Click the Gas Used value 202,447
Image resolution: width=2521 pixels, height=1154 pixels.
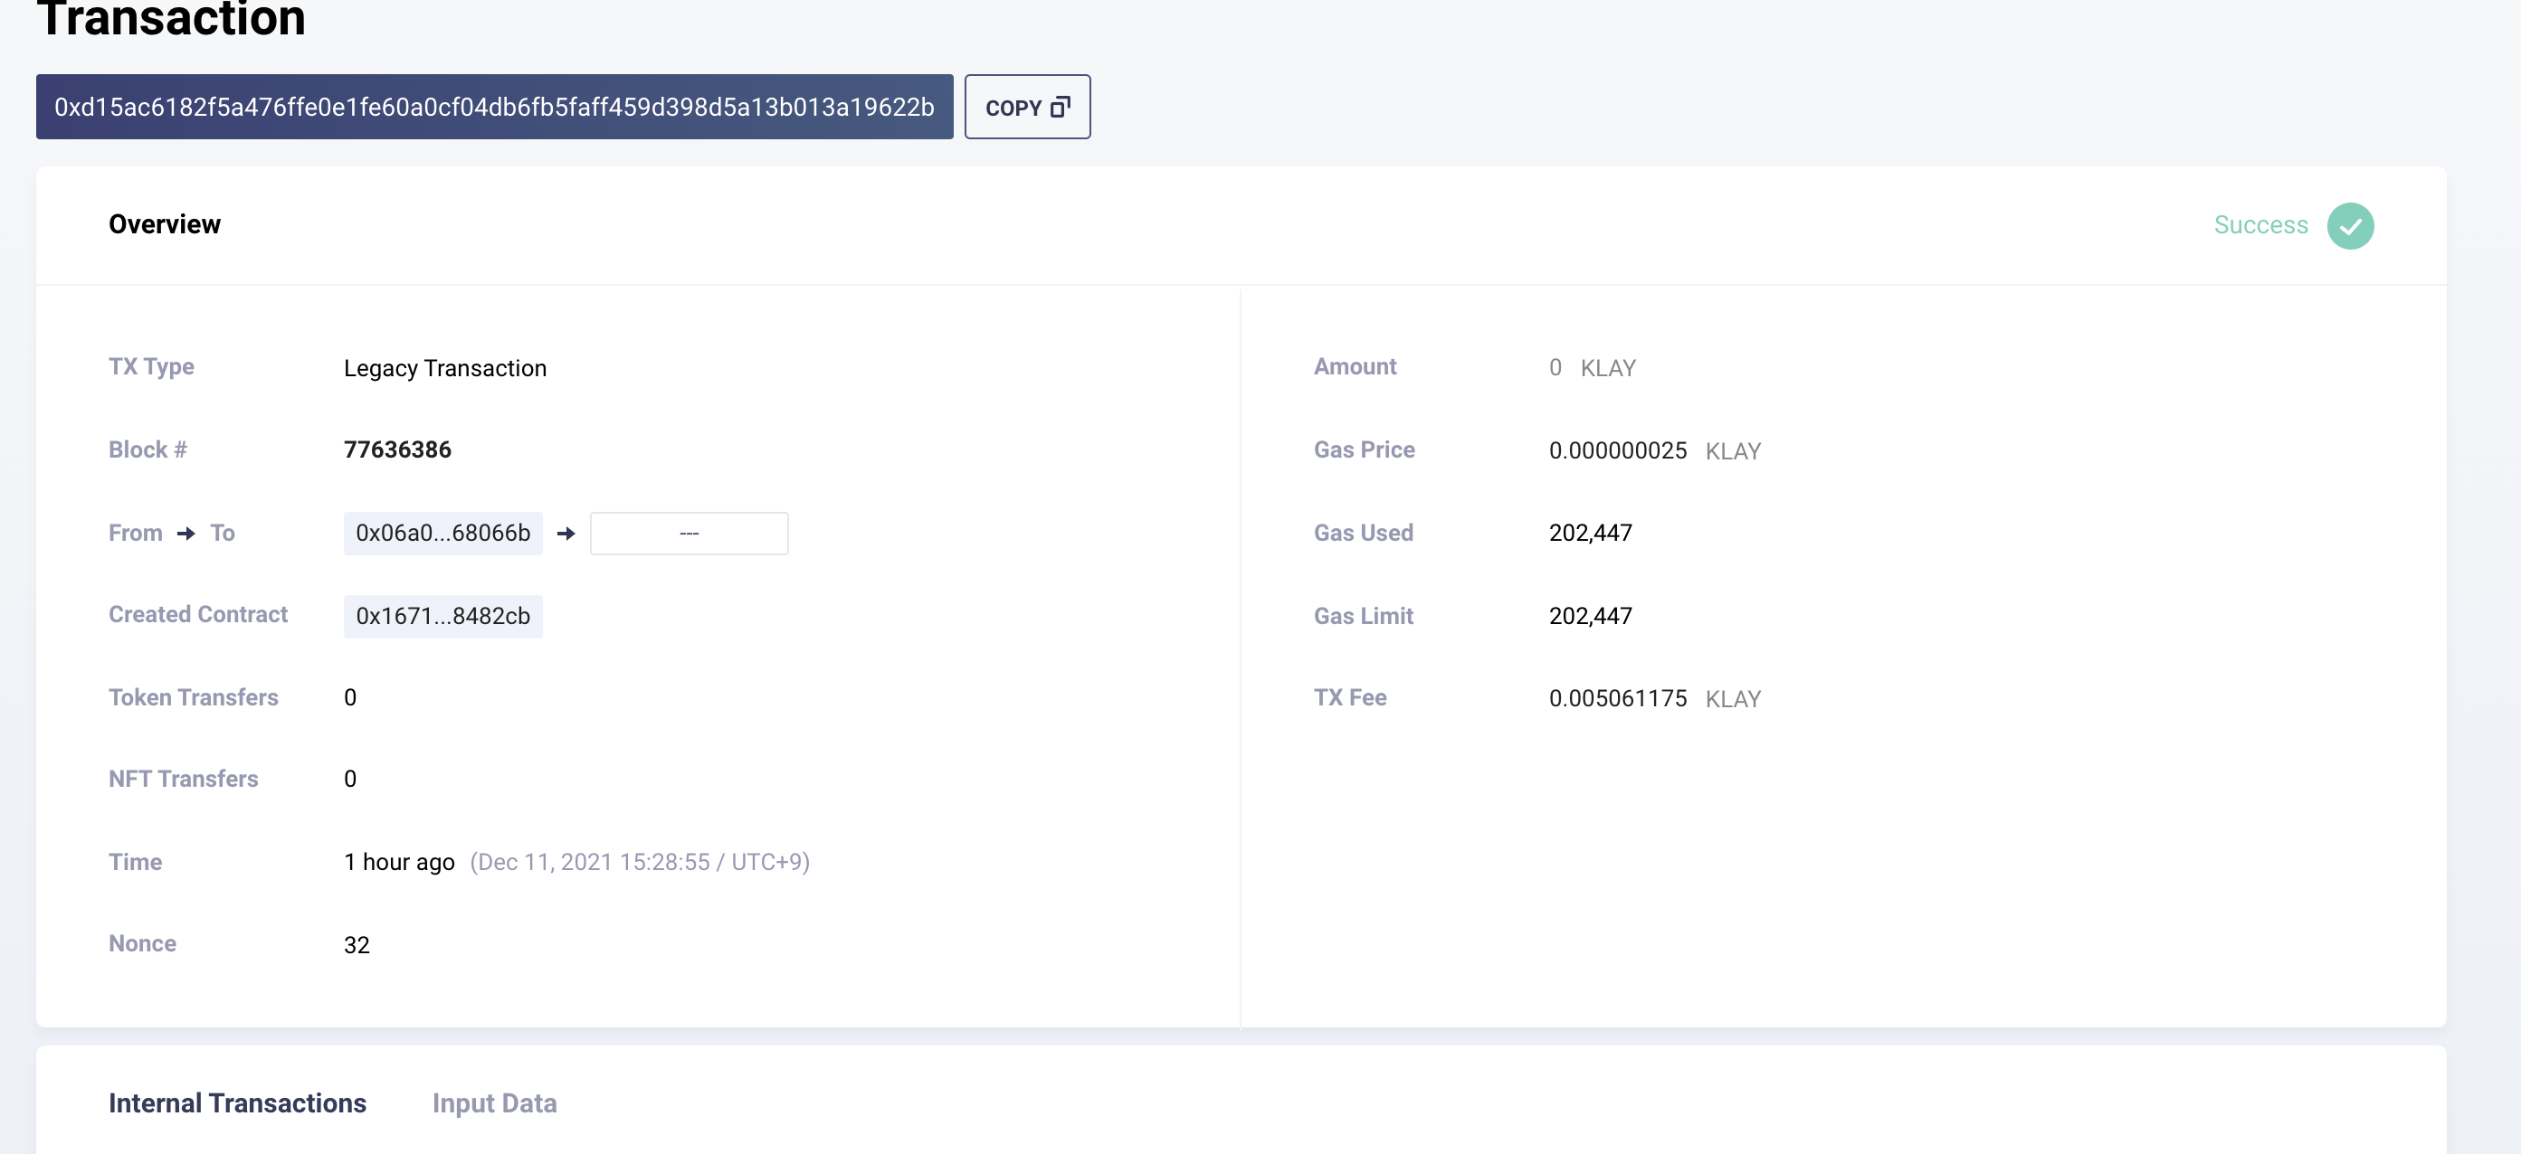pyautogui.click(x=1589, y=533)
